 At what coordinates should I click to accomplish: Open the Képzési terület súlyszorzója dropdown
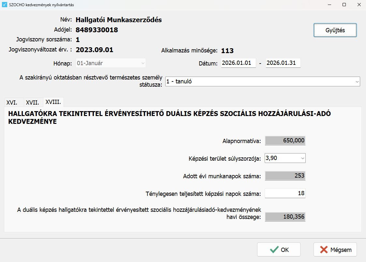[285, 158]
